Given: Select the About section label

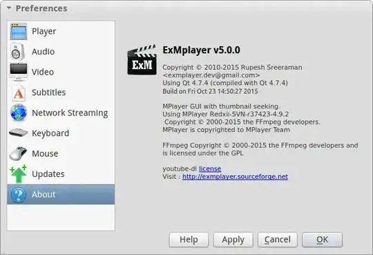Looking at the screenshot, I should click(x=44, y=194).
